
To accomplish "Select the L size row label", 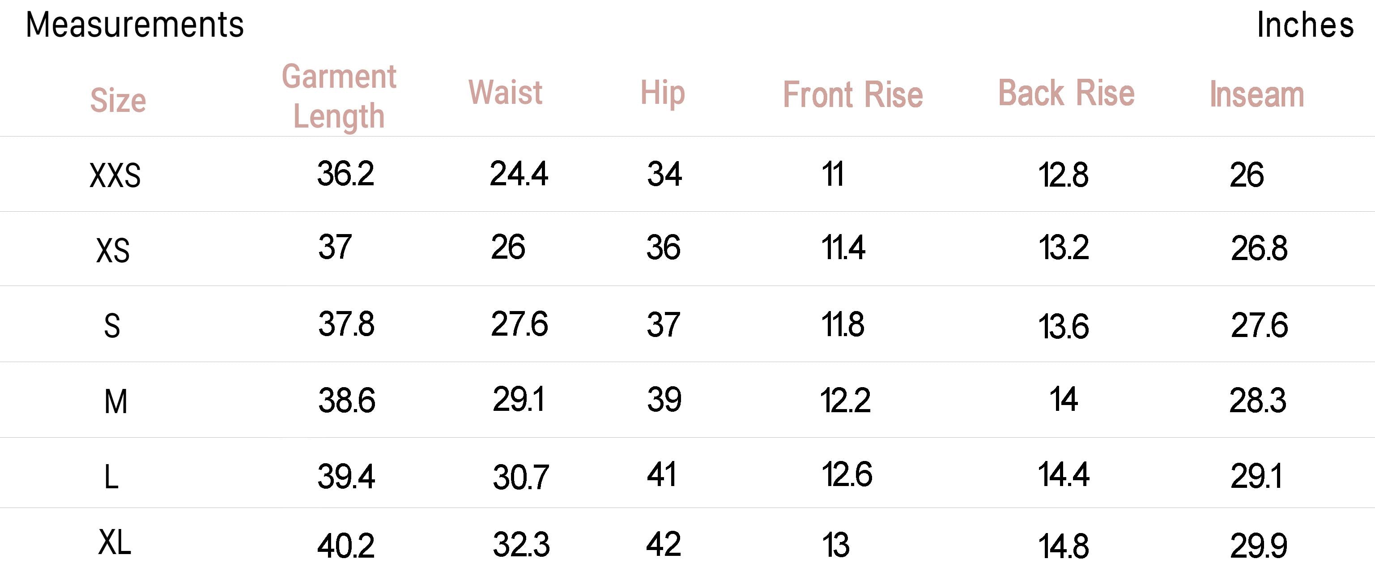I will (x=111, y=477).
